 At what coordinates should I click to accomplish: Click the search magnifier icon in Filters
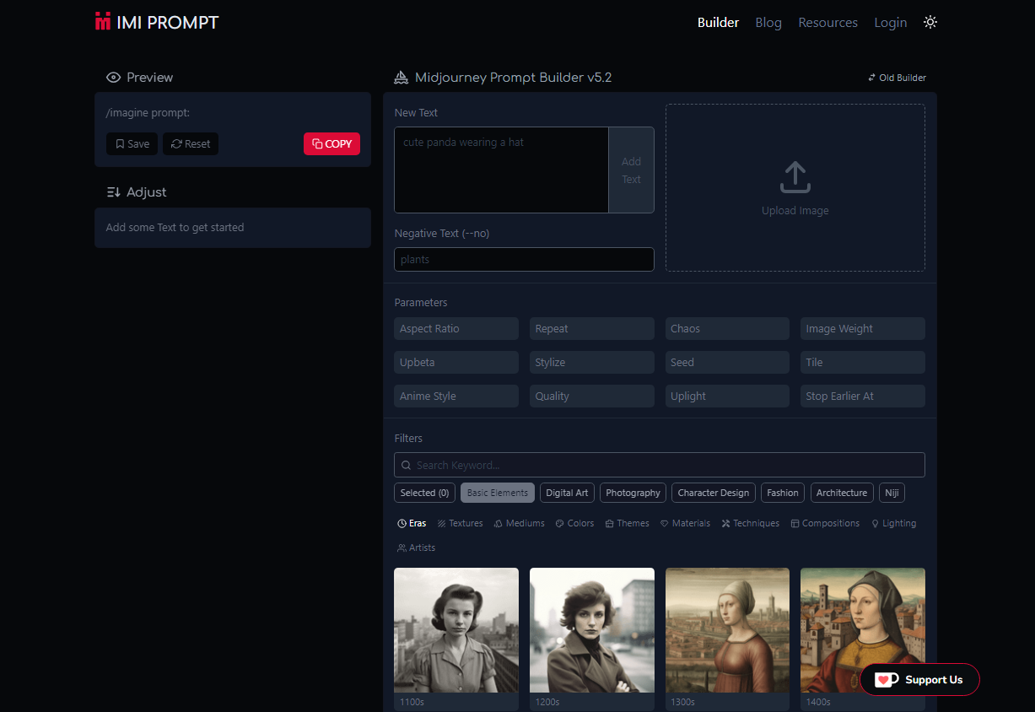[407, 466]
